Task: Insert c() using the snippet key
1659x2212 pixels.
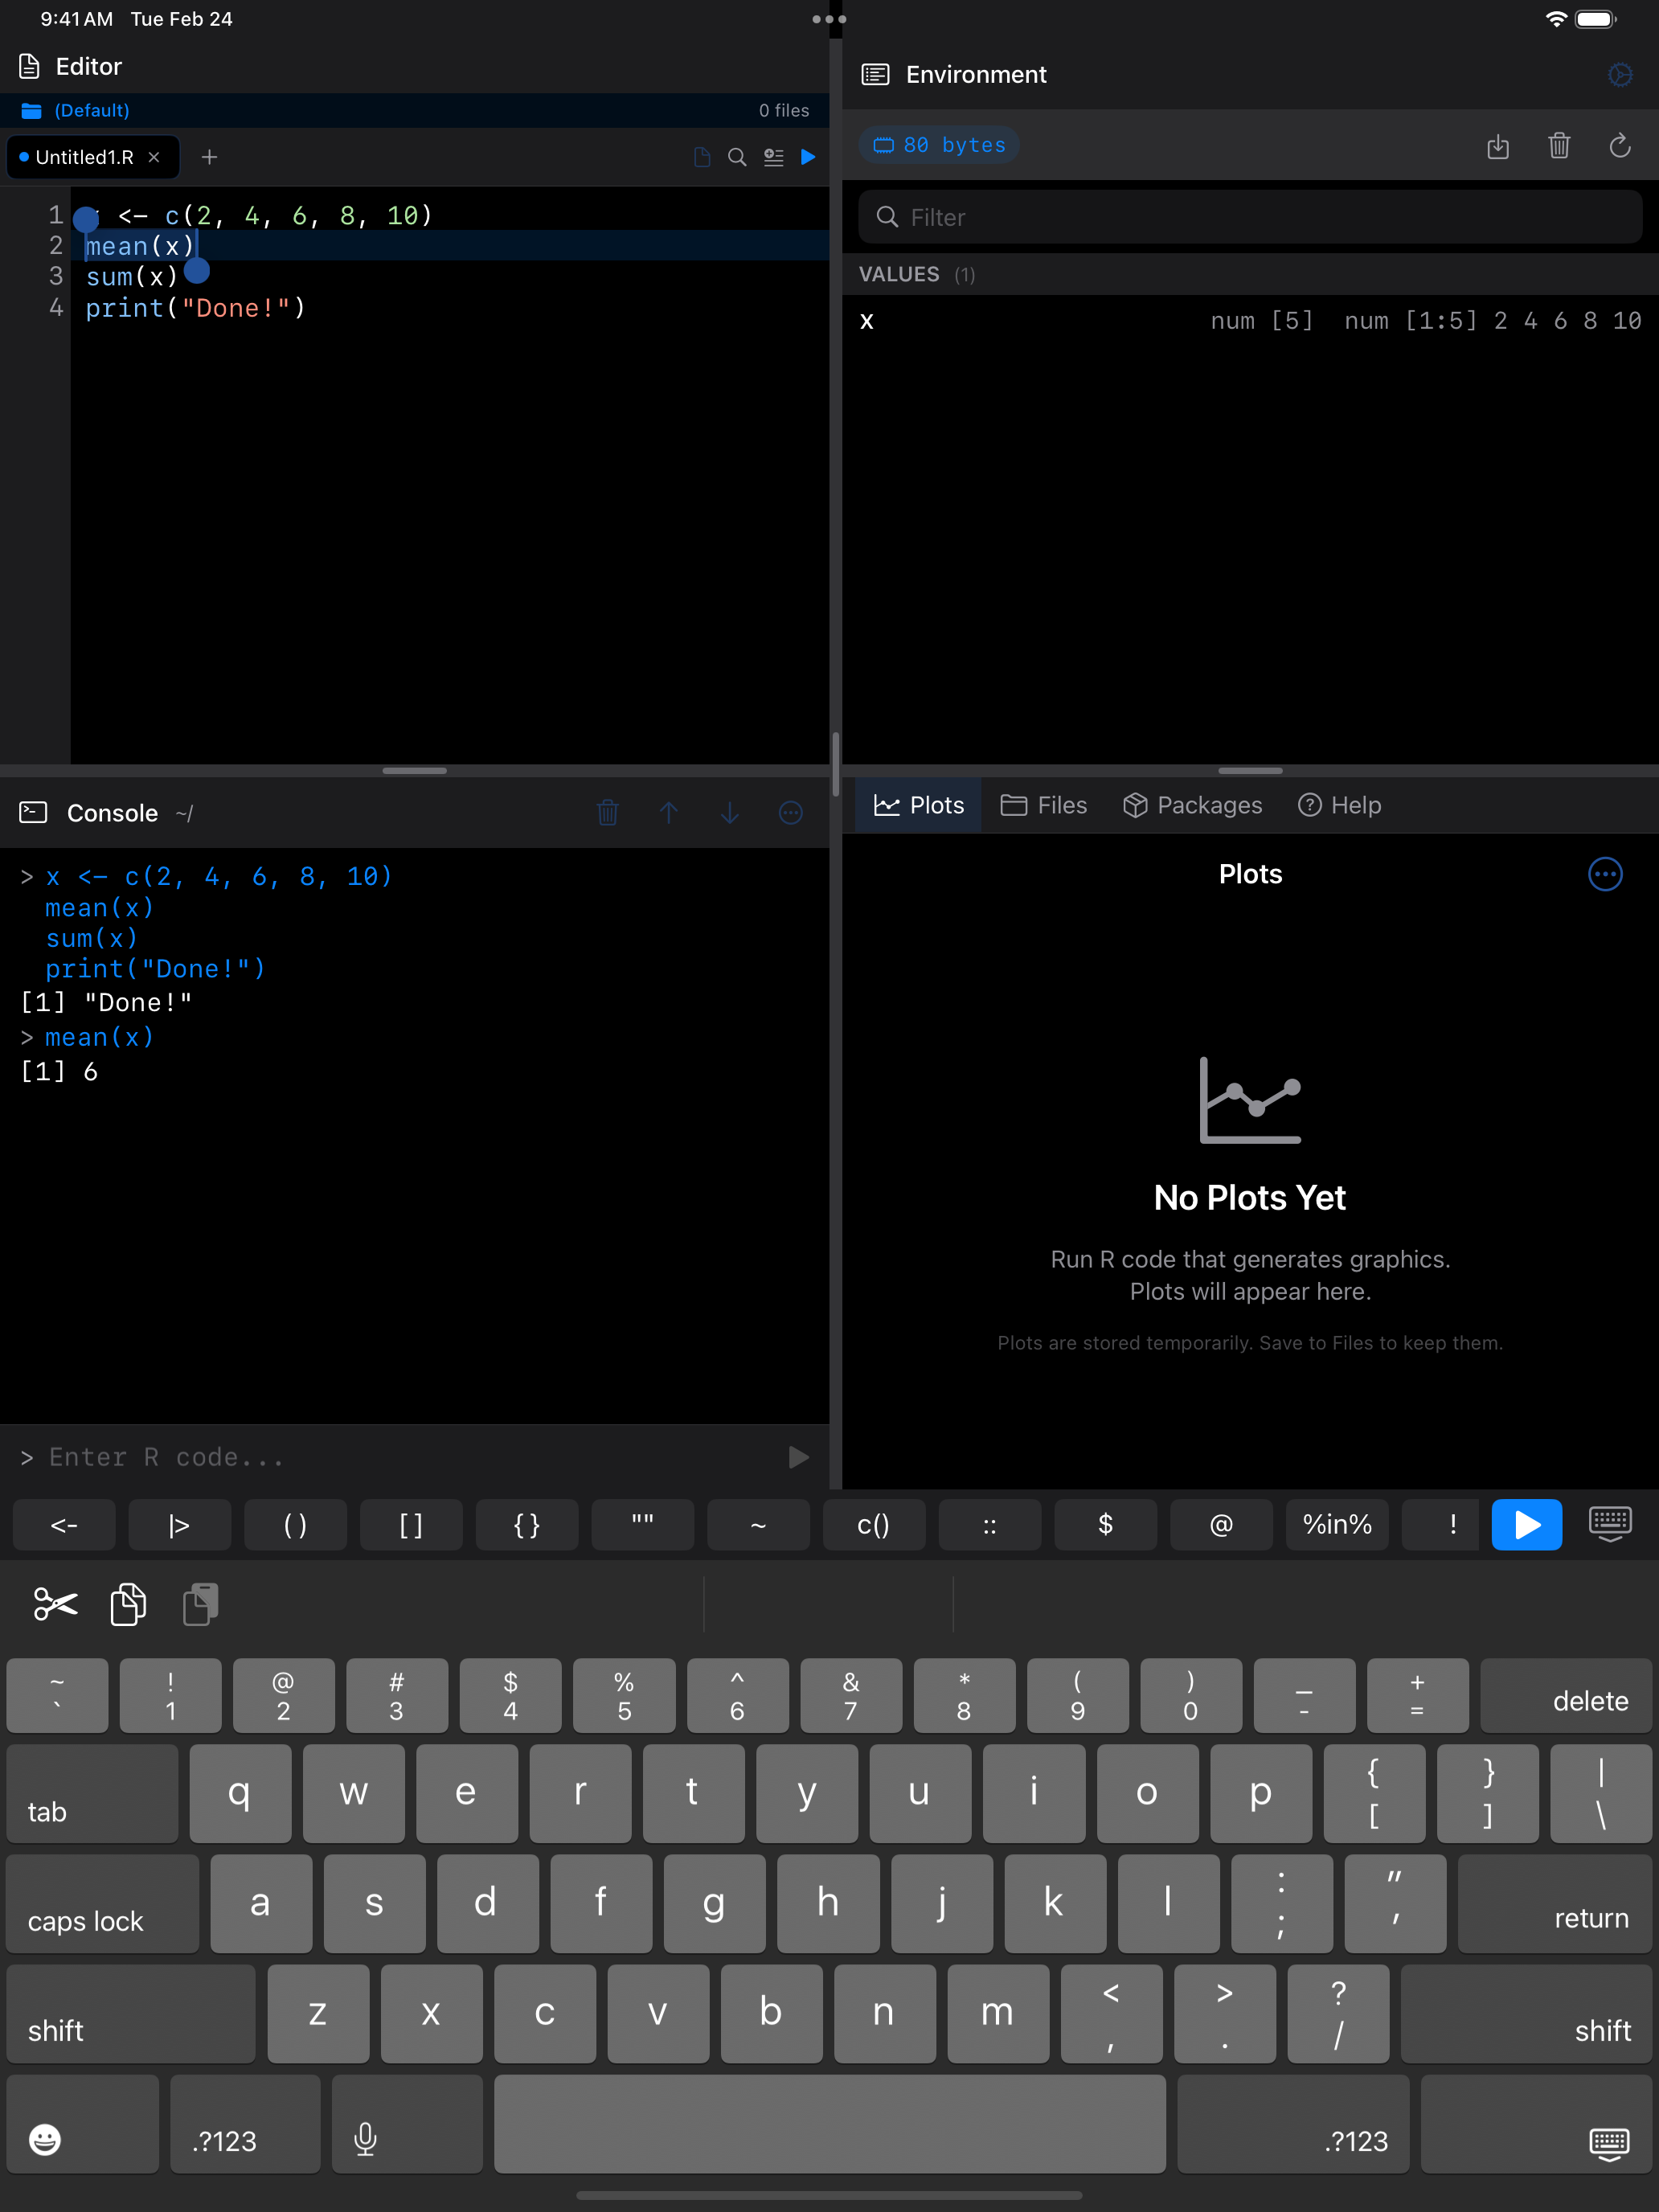Action: [873, 1525]
